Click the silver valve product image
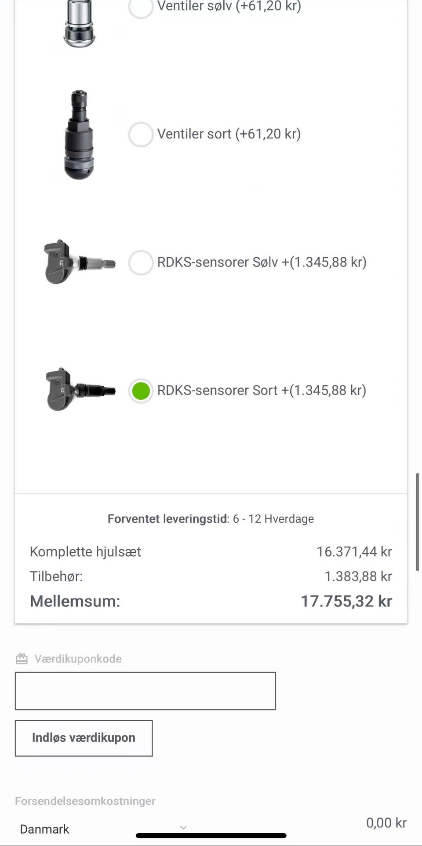422x846 pixels. [80, 24]
